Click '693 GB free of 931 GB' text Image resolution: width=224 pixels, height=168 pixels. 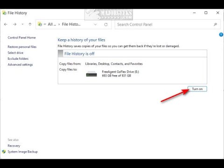(117, 76)
